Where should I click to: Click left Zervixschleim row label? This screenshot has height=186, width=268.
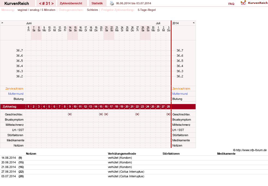coord(14,89)
